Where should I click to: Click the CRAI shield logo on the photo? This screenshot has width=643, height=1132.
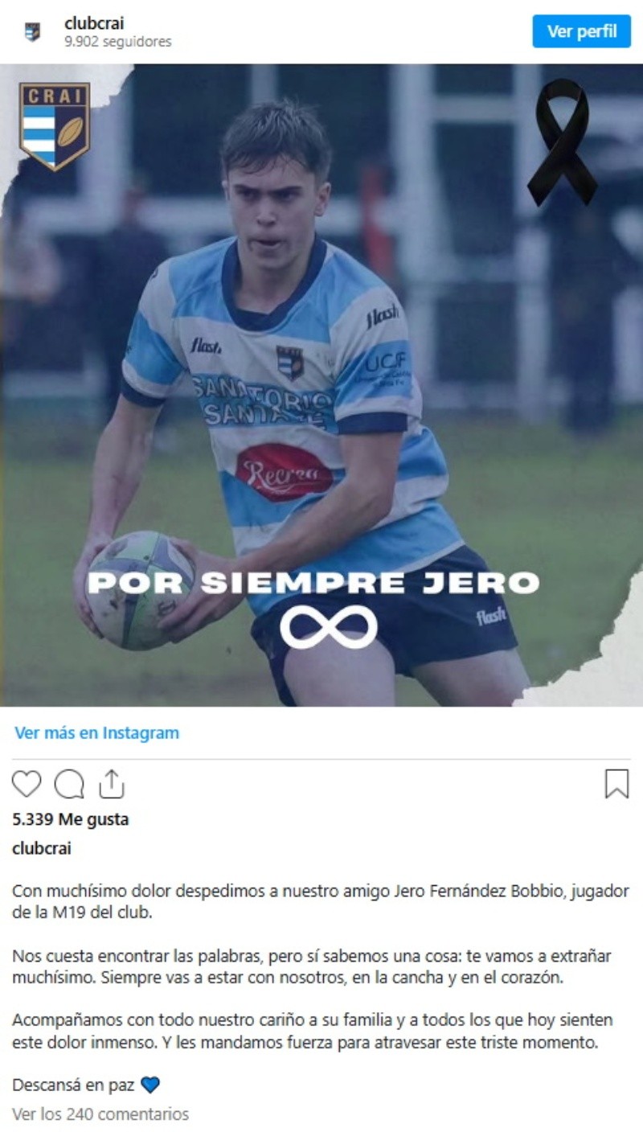(55, 126)
